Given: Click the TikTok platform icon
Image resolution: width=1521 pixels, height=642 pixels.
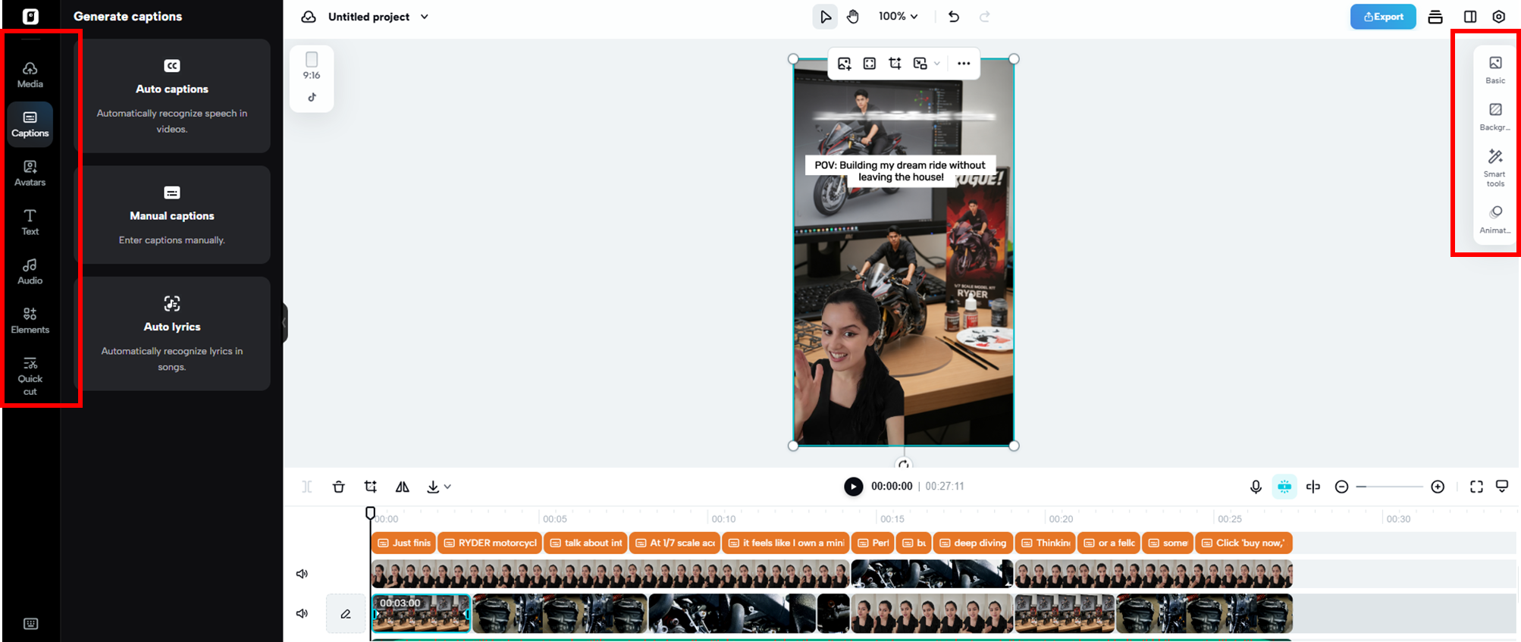Looking at the screenshot, I should [x=312, y=97].
